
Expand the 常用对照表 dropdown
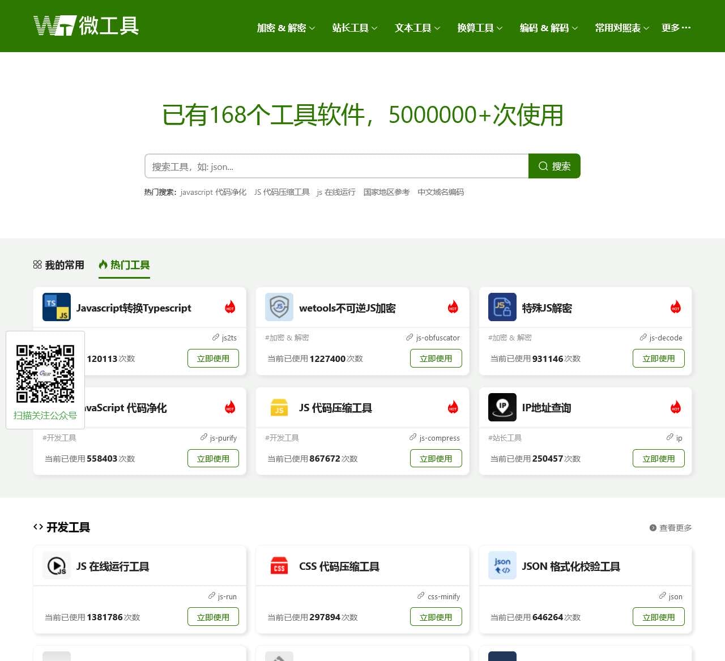pyautogui.click(x=621, y=28)
